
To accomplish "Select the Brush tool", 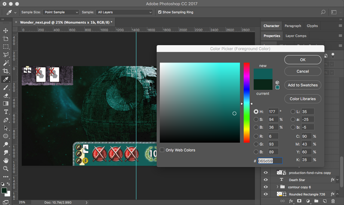I will [x=6, y=87].
